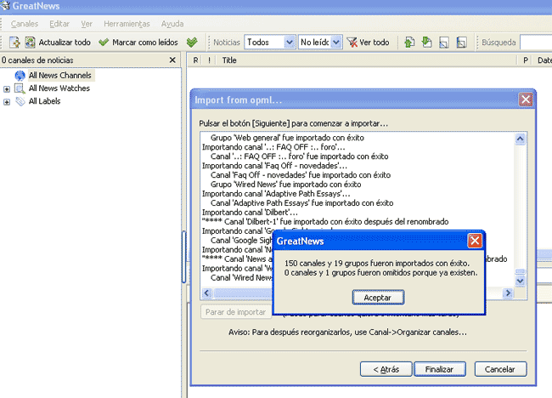This screenshot has width=552, height=398.
Task: Click the add new channel icon
Action: (14, 43)
